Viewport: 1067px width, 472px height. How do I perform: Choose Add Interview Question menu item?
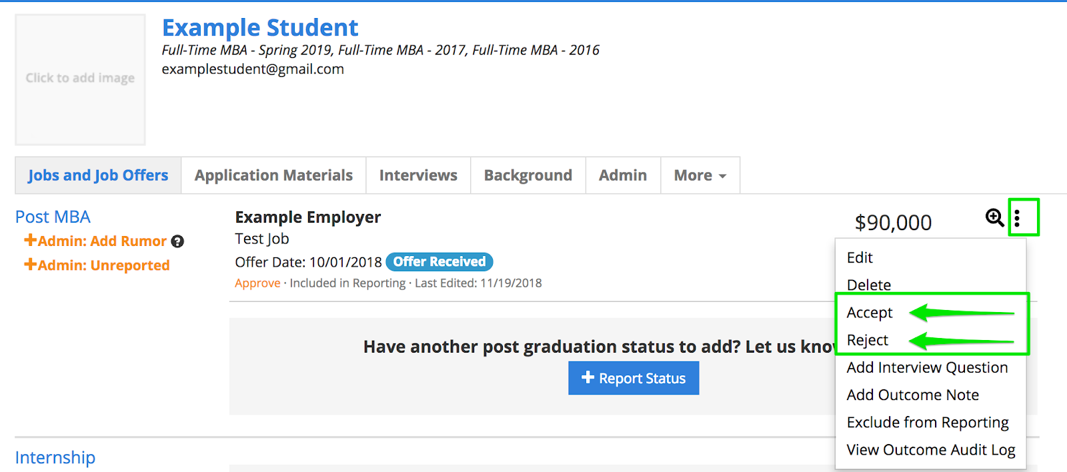pyautogui.click(x=927, y=367)
